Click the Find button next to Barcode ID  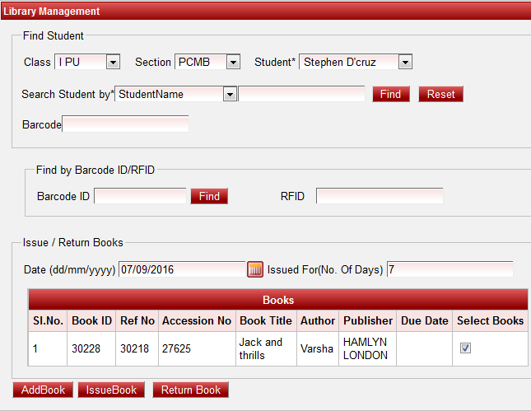click(x=209, y=196)
